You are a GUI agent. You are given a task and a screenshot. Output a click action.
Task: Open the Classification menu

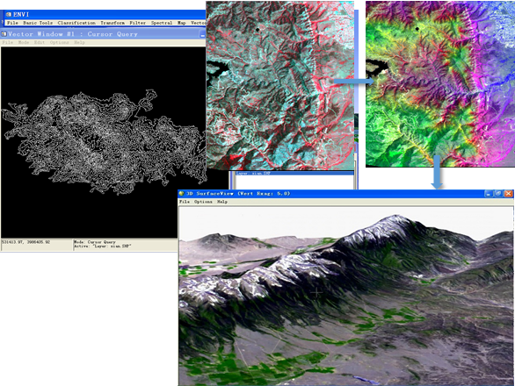pos(76,23)
